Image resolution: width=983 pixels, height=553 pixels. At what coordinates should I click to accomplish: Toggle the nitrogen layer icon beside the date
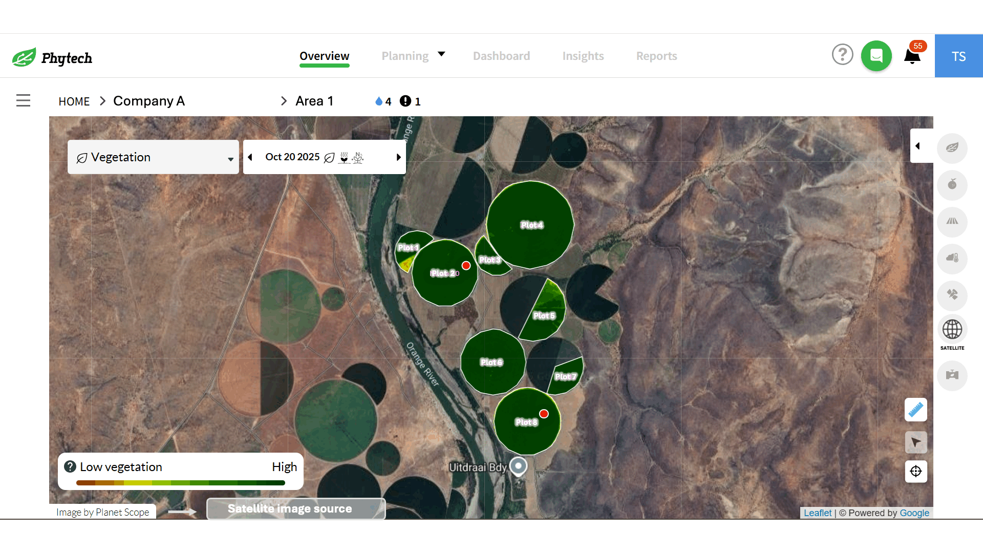[358, 158]
